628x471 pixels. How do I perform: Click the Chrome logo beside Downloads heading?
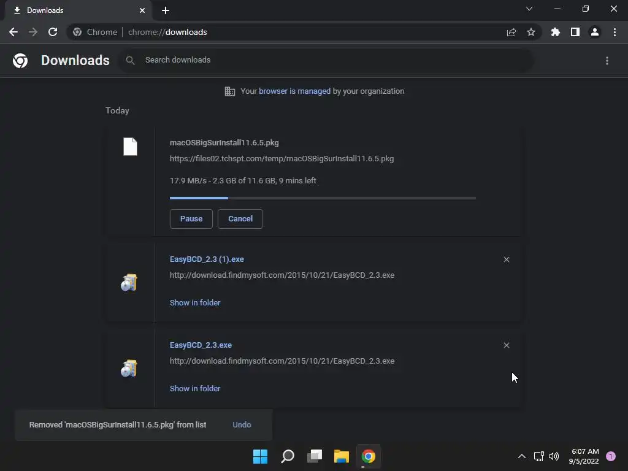[x=20, y=61]
